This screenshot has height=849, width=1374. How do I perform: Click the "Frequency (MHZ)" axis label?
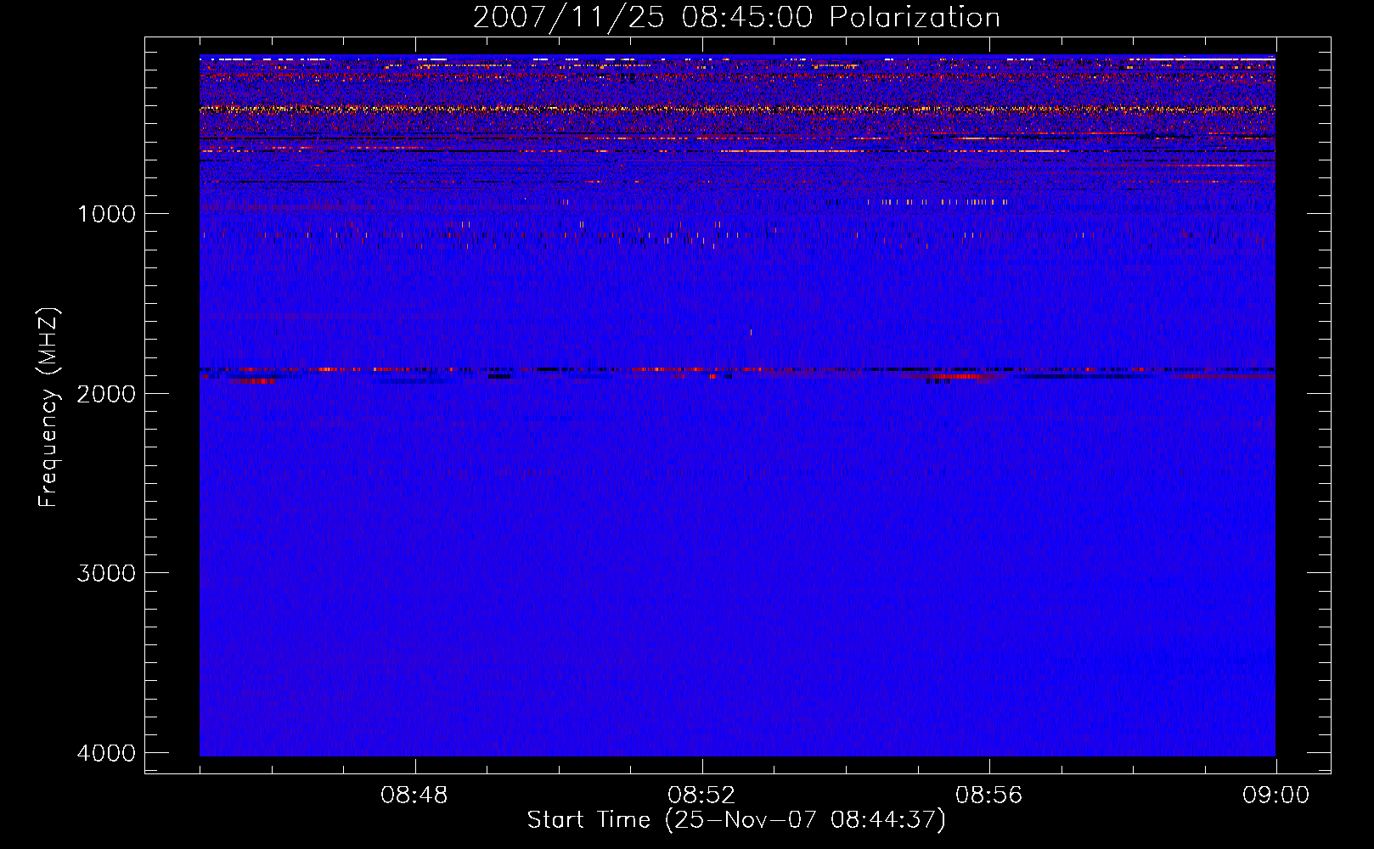point(48,408)
